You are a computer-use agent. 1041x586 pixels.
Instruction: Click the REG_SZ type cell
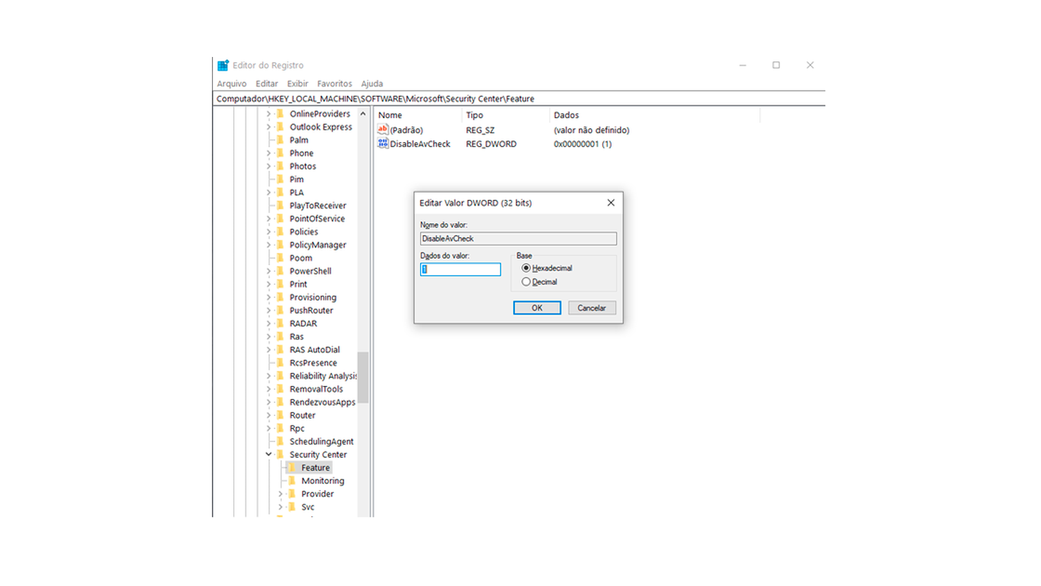[480, 130]
